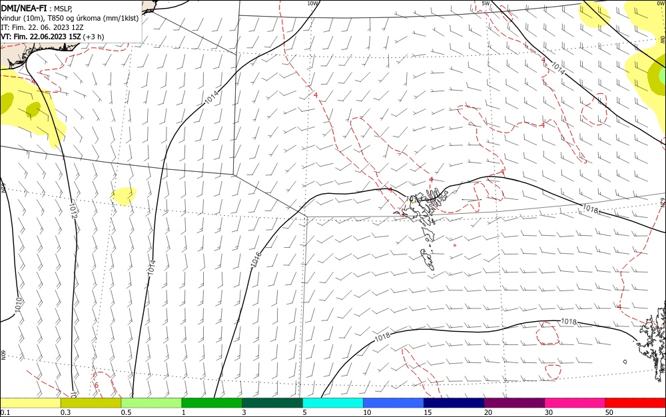666x417 pixels.
Task: Click the 'vindur (10m), T850 og úrkoma' line
Action: click(x=70, y=18)
